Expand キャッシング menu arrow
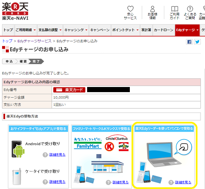This screenshot has width=205, height=189. (86, 30)
